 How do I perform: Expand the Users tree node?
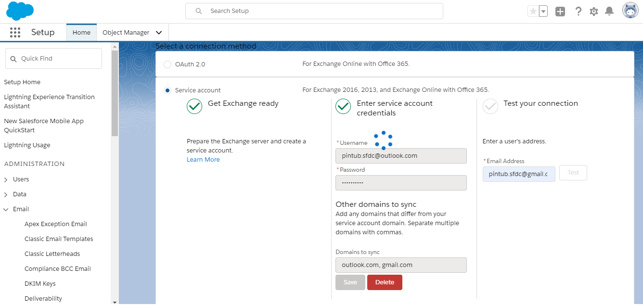pyautogui.click(x=6, y=179)
